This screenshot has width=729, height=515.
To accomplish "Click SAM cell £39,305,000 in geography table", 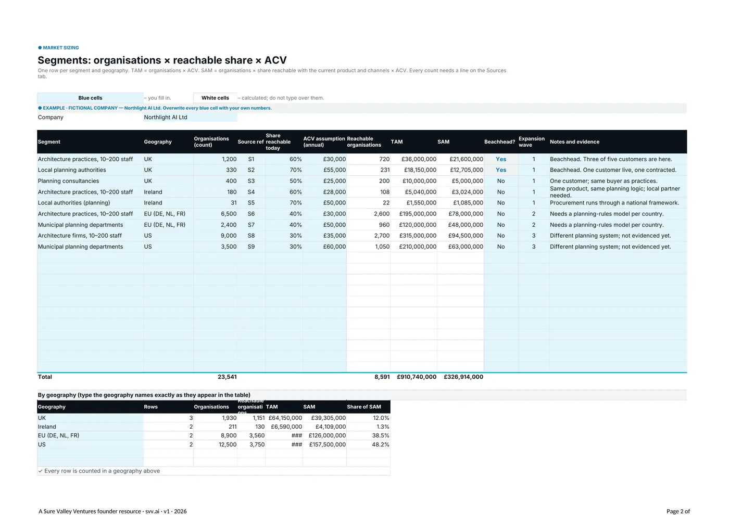I will click(324, 418).
